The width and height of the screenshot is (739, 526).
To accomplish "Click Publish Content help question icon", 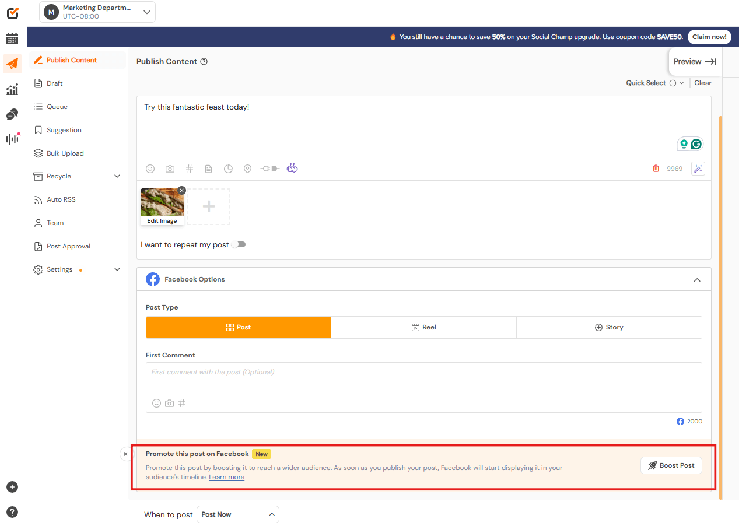I will point(204,62).
